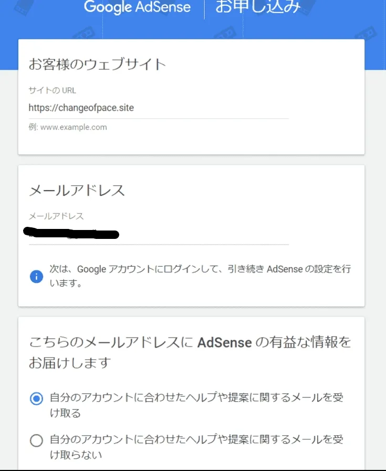Image resolution: width=386 pixels, height=471 pixels.
Task: Click the example hint text www.example.com
Action: [67, 127]
